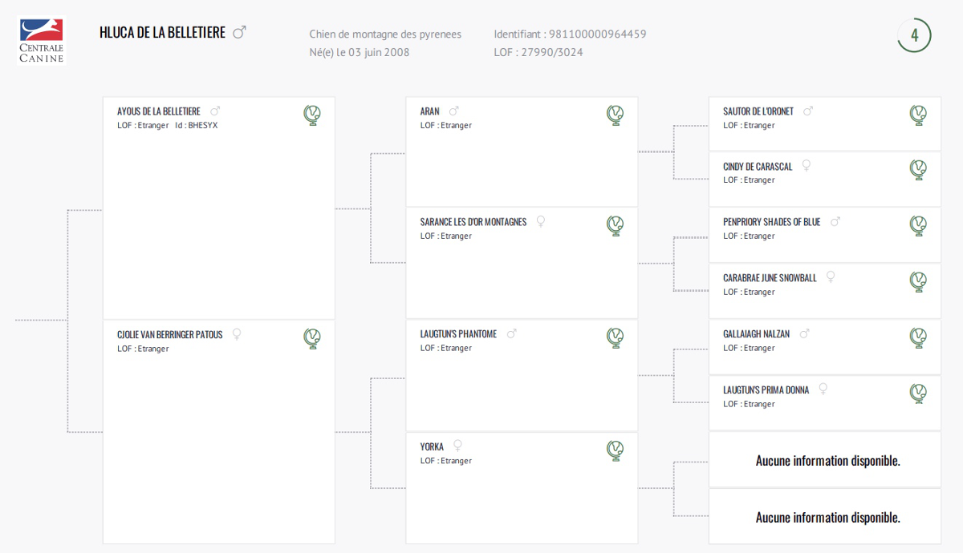963x553 pixels.
Task: Click the female symbol beside YORKA
Action: (x=457, y=445)
